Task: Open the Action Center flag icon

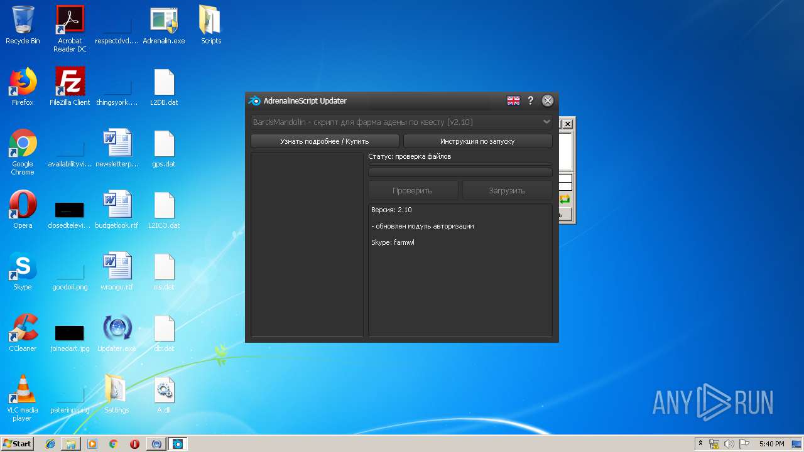Action: click(744, 444)
